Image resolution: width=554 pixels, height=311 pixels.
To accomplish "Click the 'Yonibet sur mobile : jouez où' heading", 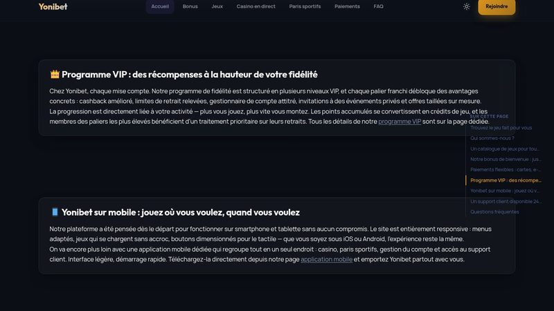I will pyautogui.click(x=181, y=212).
